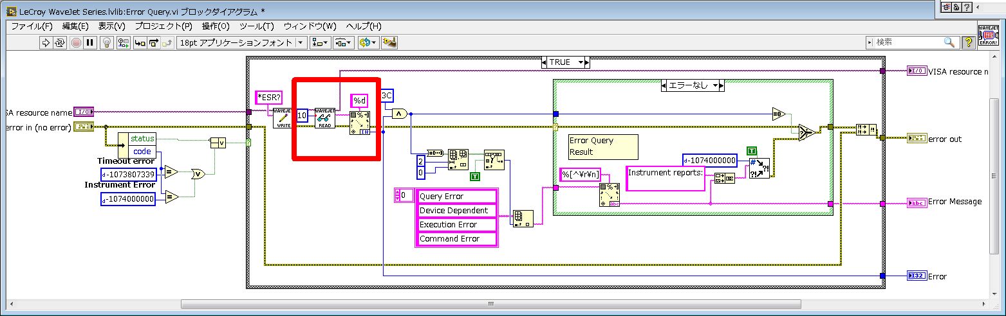The width and height of the screenshot is (1006, 316).
Task: Open the Align Objects dropdown
Action: point(320,42)
